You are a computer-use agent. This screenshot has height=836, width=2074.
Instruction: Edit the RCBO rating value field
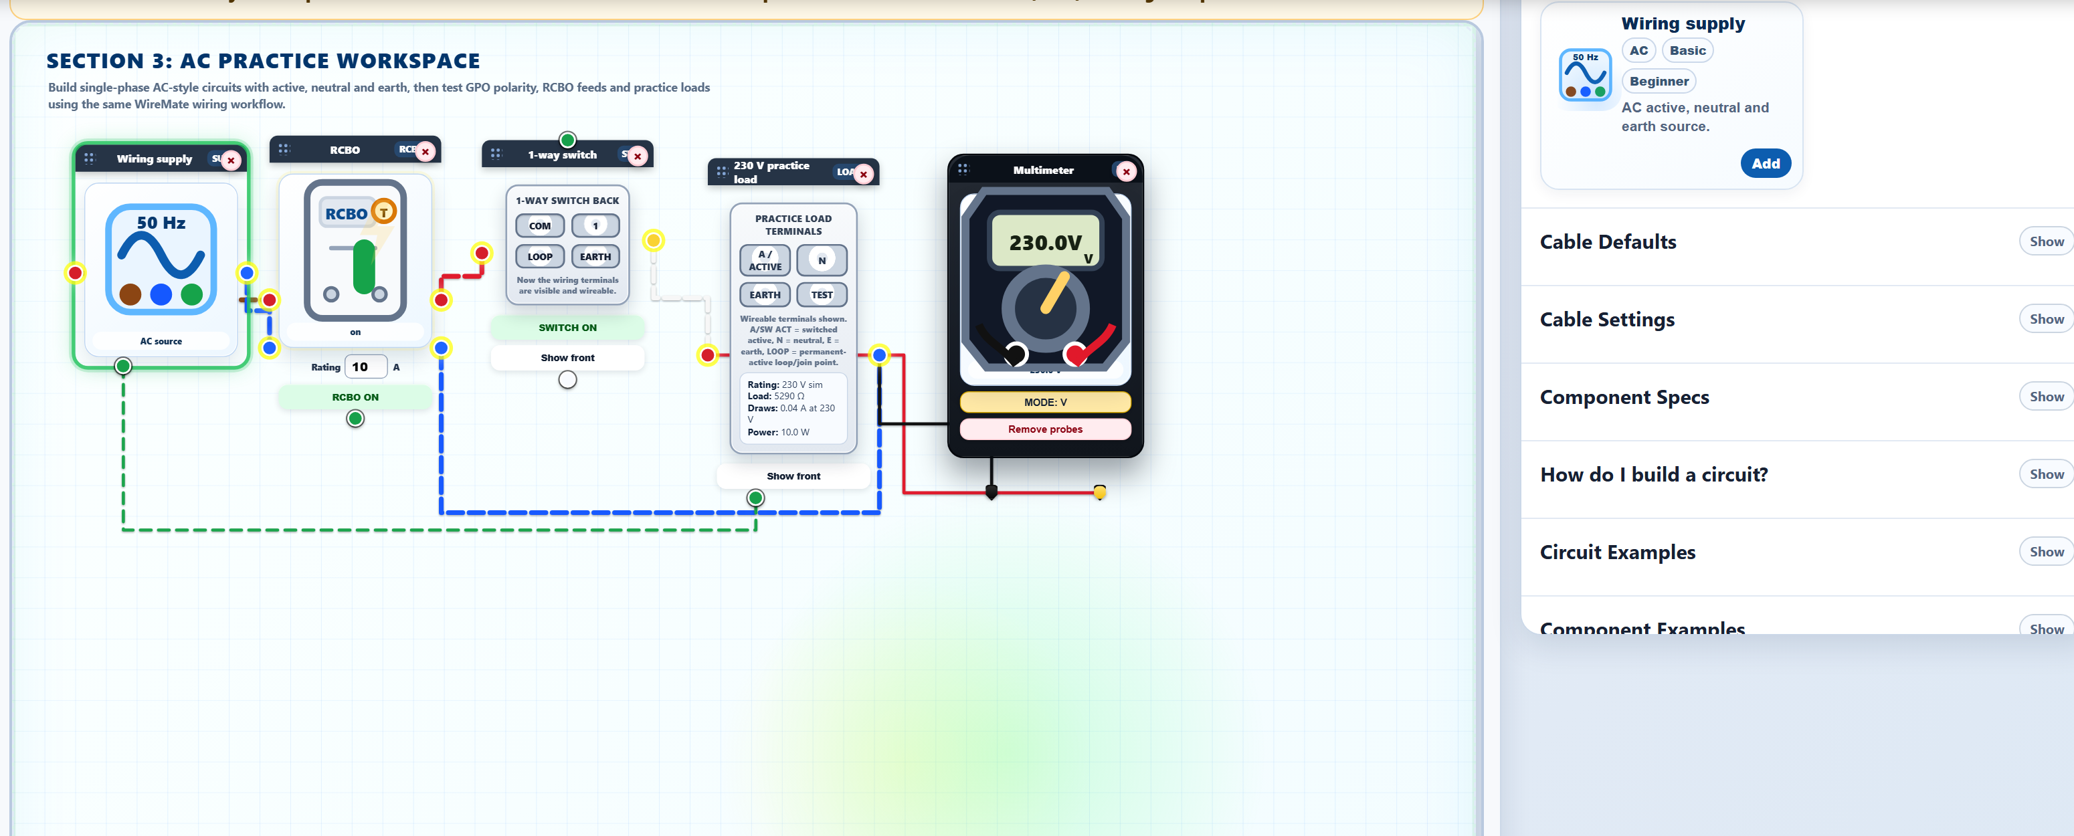pyautogui.click(x=365, y=367)
